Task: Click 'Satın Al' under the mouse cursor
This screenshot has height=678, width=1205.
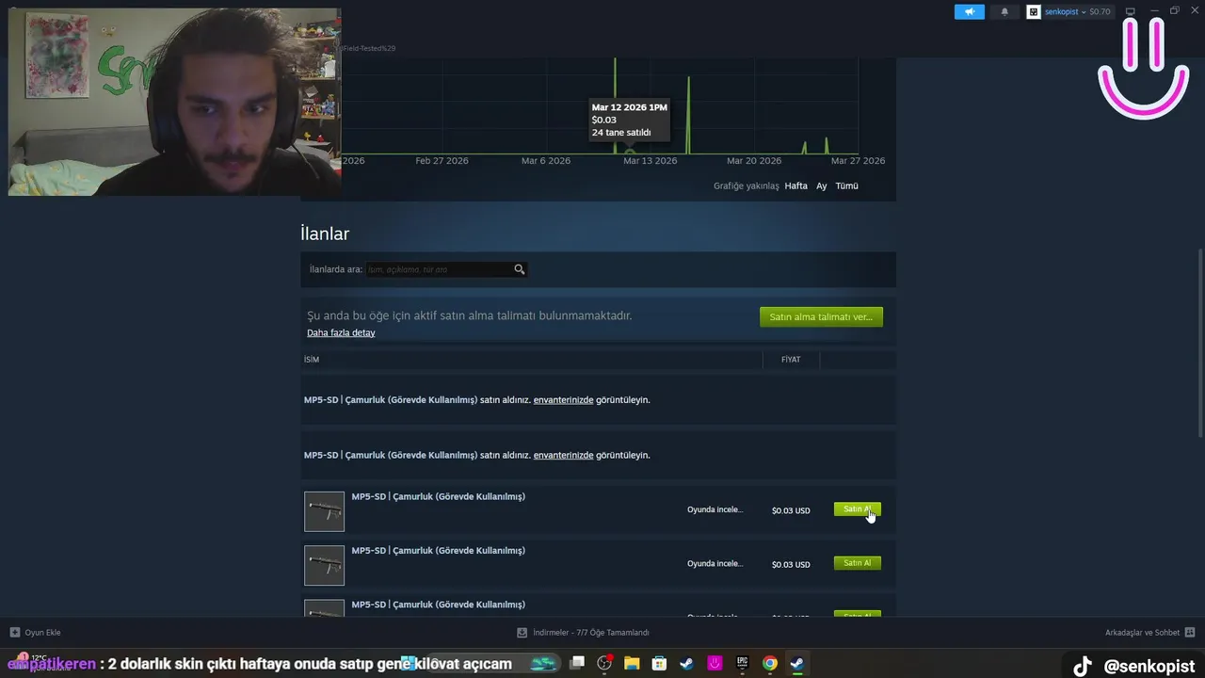Action: click(857, 509)
